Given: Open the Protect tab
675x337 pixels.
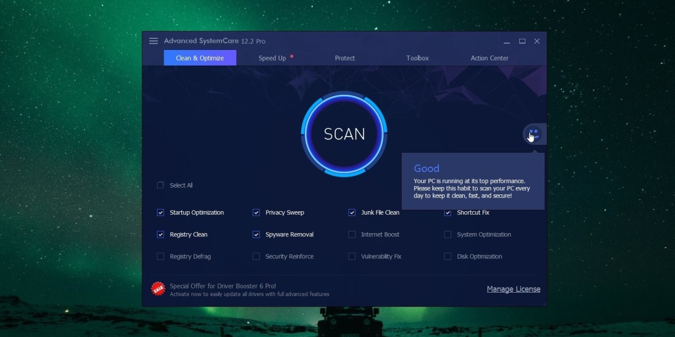Looking at the screenshot, I should point(345,58).
